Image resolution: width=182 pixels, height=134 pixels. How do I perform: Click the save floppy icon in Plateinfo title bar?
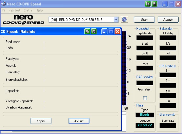tap(94, 31)
